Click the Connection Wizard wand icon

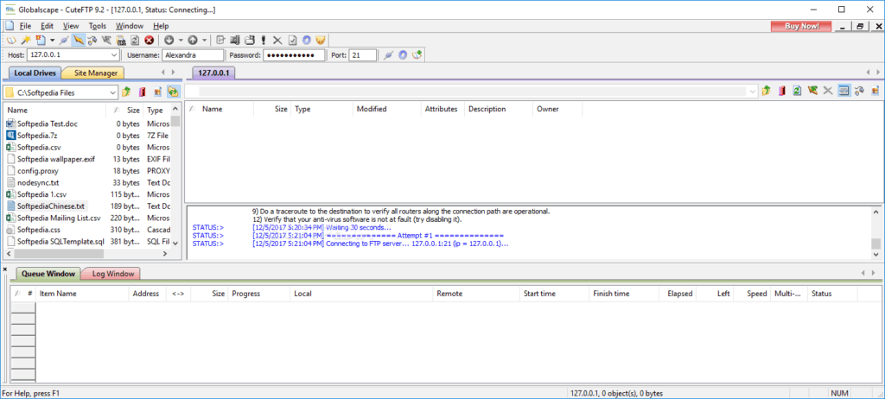pos(24,40)
